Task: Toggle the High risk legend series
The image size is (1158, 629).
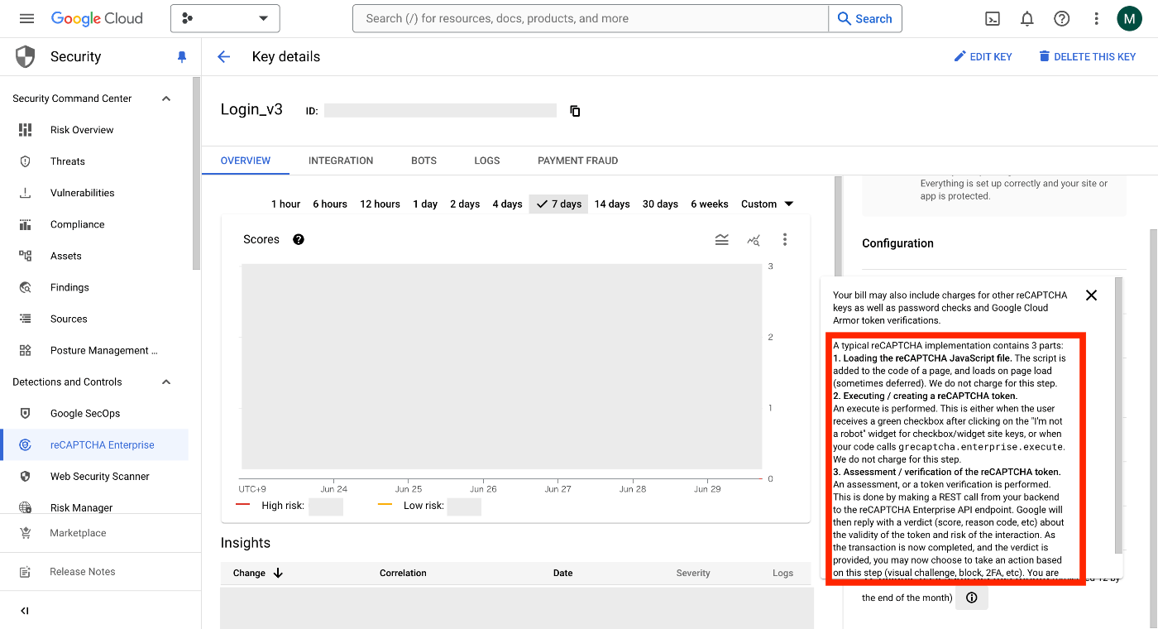Action: pos(289,506)
